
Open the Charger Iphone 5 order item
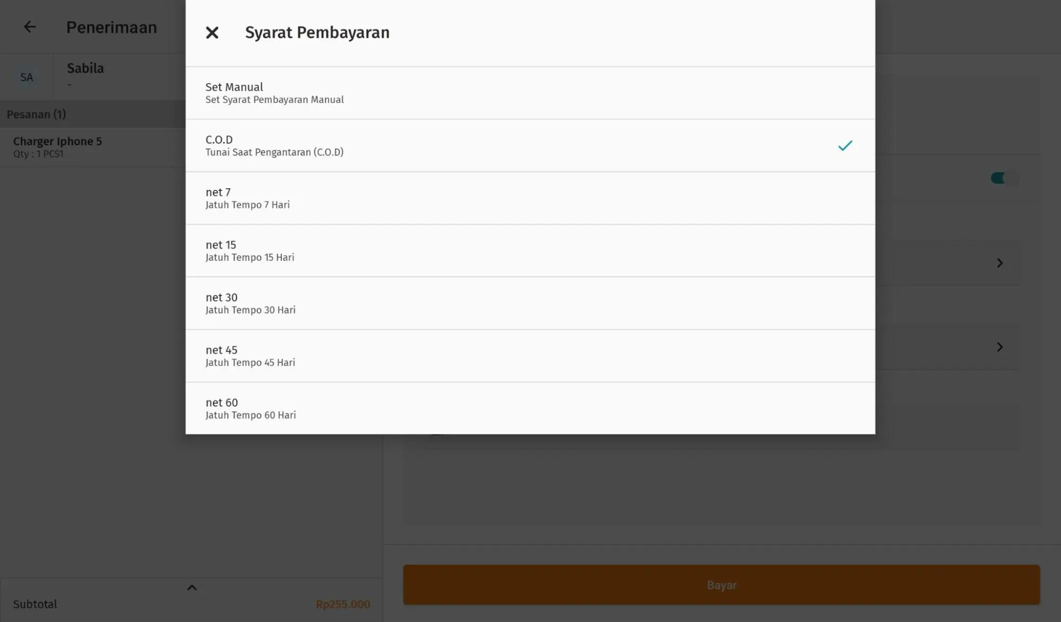57,146
